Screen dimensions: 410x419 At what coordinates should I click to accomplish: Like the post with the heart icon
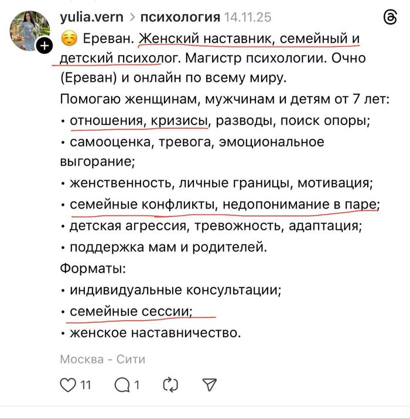point(69,385)
